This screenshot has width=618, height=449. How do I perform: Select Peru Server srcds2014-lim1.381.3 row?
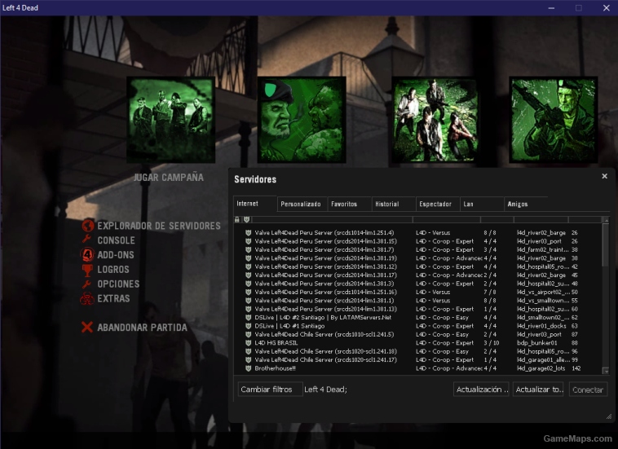417,284
